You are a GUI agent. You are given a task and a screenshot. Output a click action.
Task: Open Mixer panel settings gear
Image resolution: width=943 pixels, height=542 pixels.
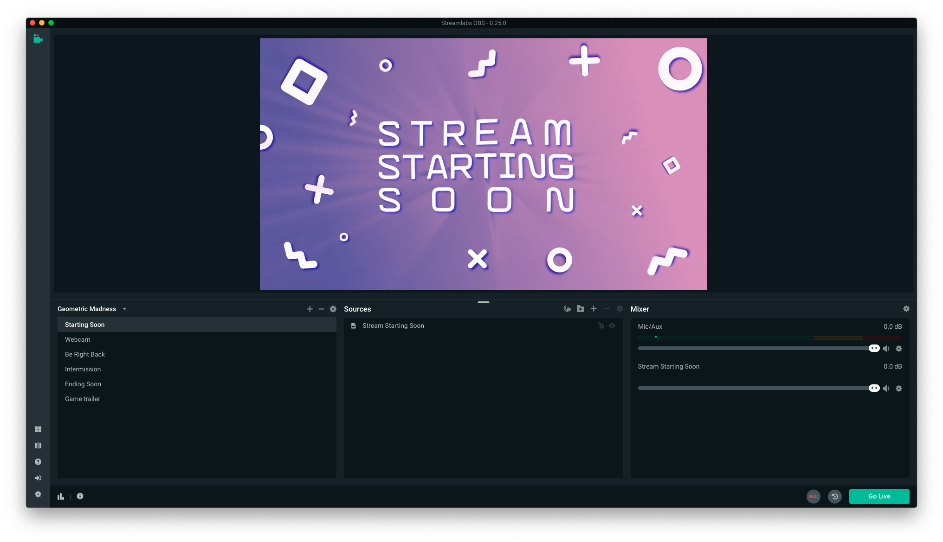906,309
